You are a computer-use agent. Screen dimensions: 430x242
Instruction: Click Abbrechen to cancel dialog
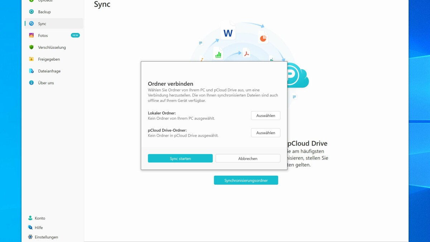pos(248,158)
